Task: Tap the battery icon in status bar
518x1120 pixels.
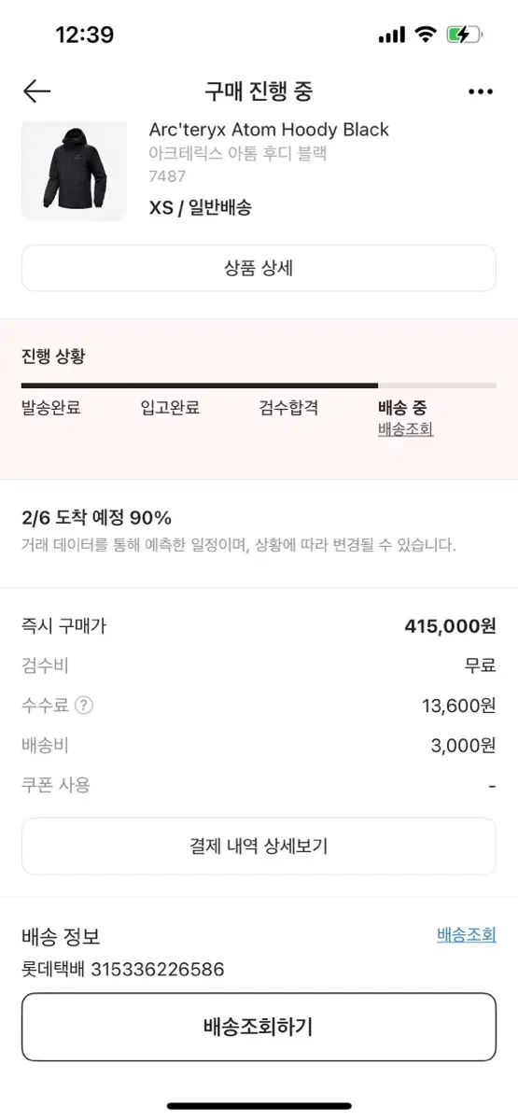Action: (465, 35)
